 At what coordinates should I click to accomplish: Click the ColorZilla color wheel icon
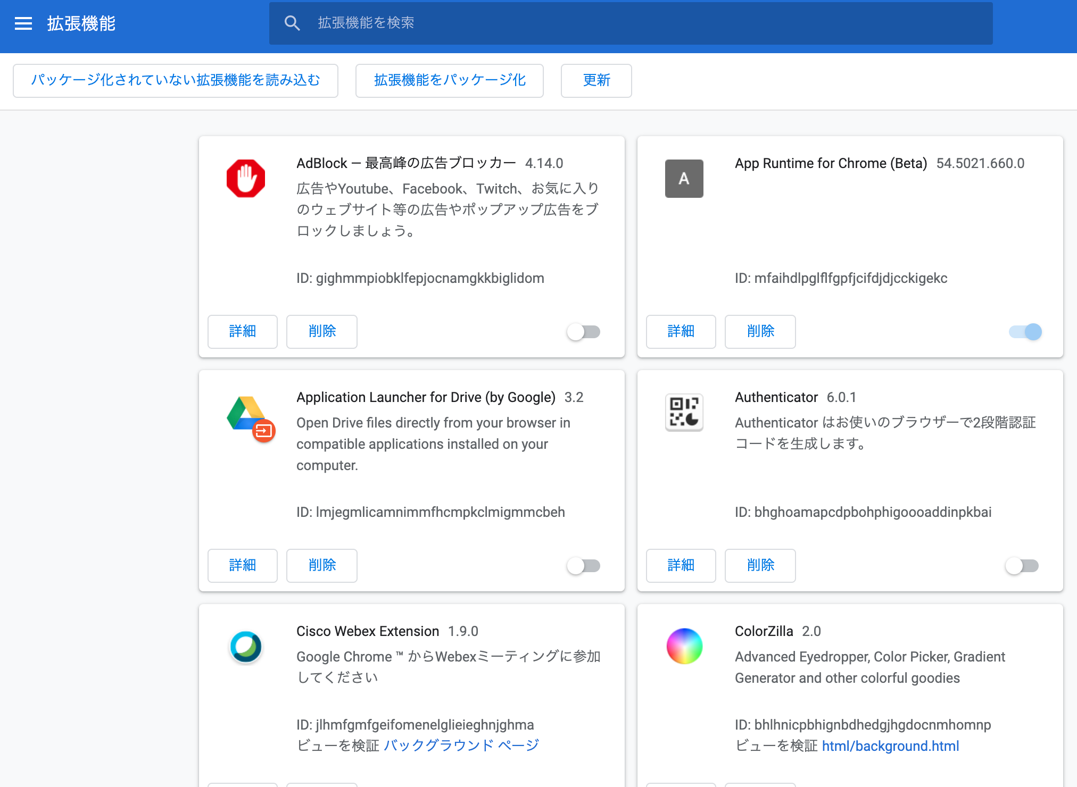pyautogui.click(x=684, y=646)
